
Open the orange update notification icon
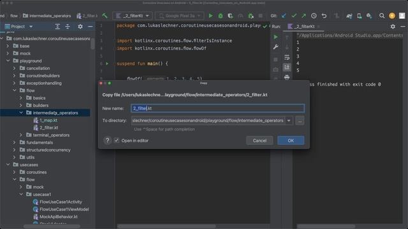[392, 16]
